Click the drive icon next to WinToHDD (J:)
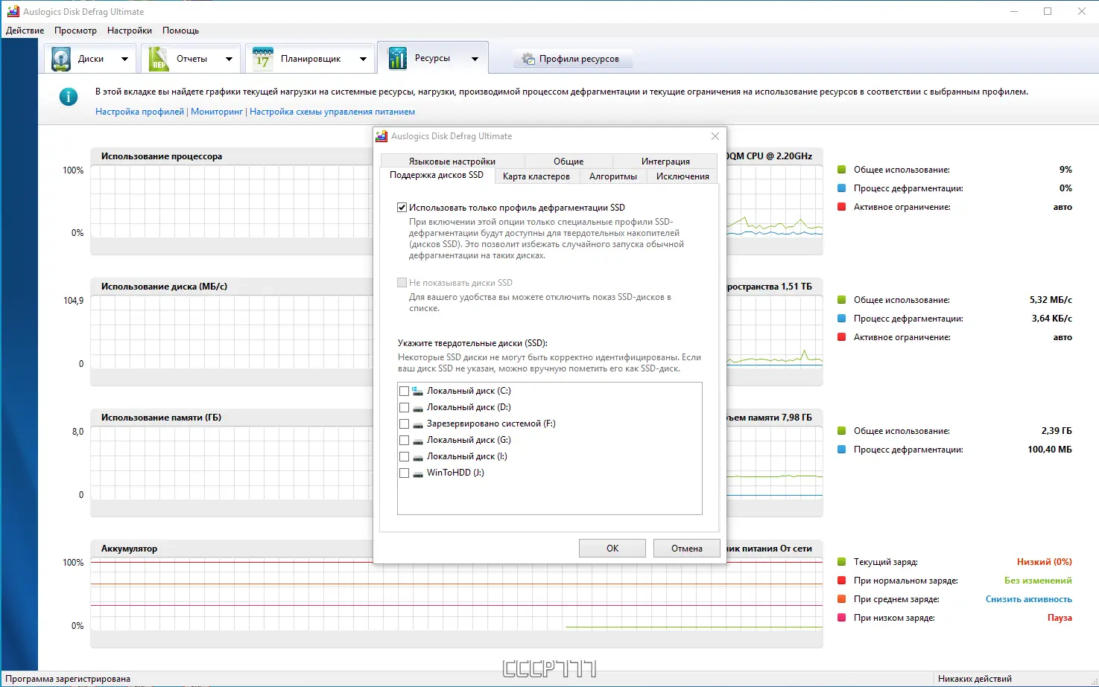This screenshot has width=1099, height=687. [417, 473]
